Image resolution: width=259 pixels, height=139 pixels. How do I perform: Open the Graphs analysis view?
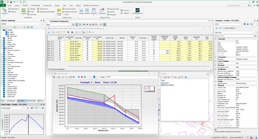81,11
